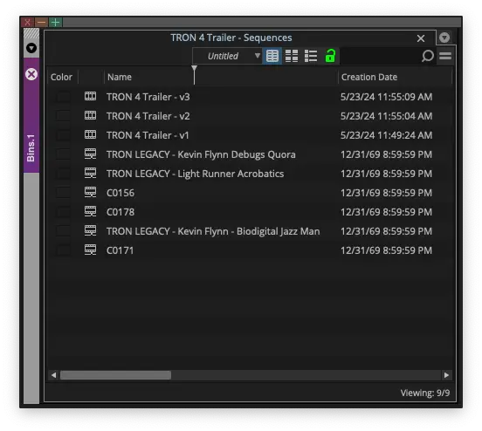Select TRON 4 Trailer - v1 name
The height and width of the screenshot is (431, 482).
(148, 135)
